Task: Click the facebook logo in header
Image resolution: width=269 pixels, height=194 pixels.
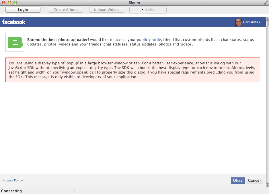Action: click(x=14, y=22)
